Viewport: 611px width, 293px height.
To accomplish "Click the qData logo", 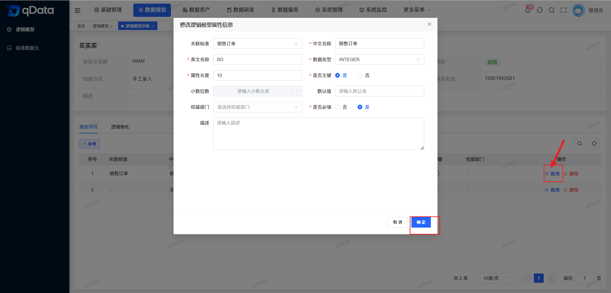I will [30, 10].
